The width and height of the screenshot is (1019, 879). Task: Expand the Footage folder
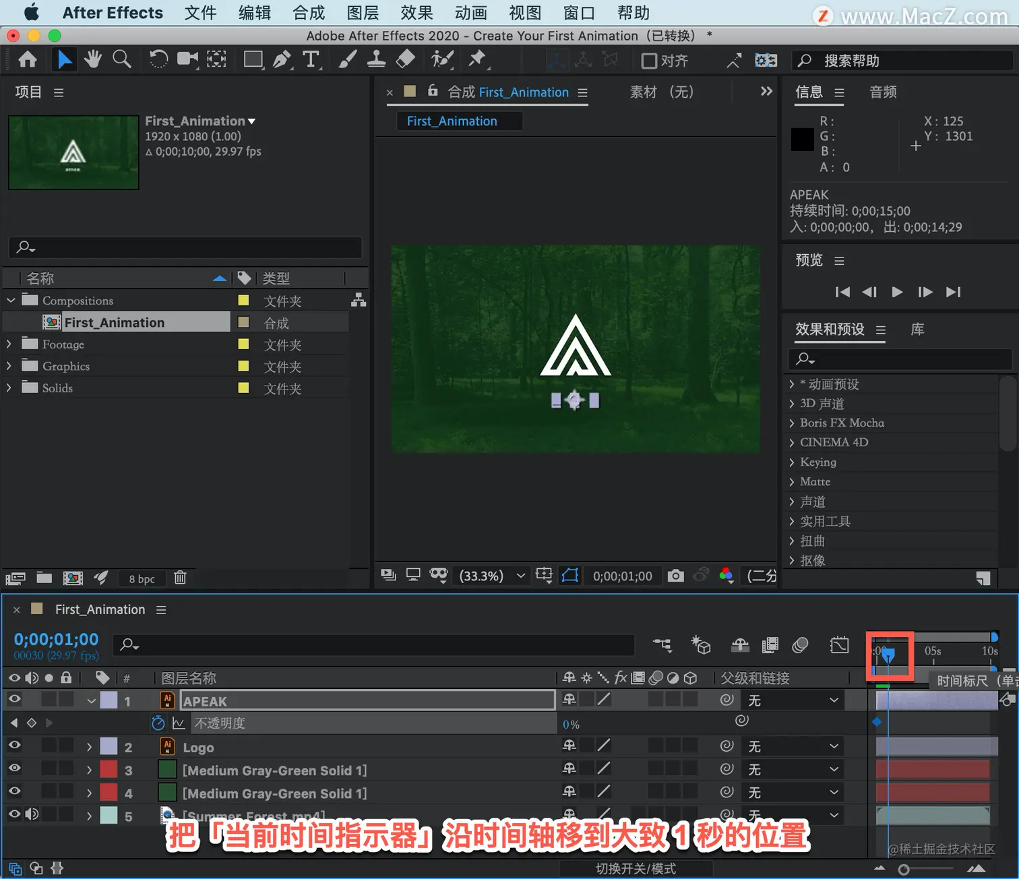(9, 344)
